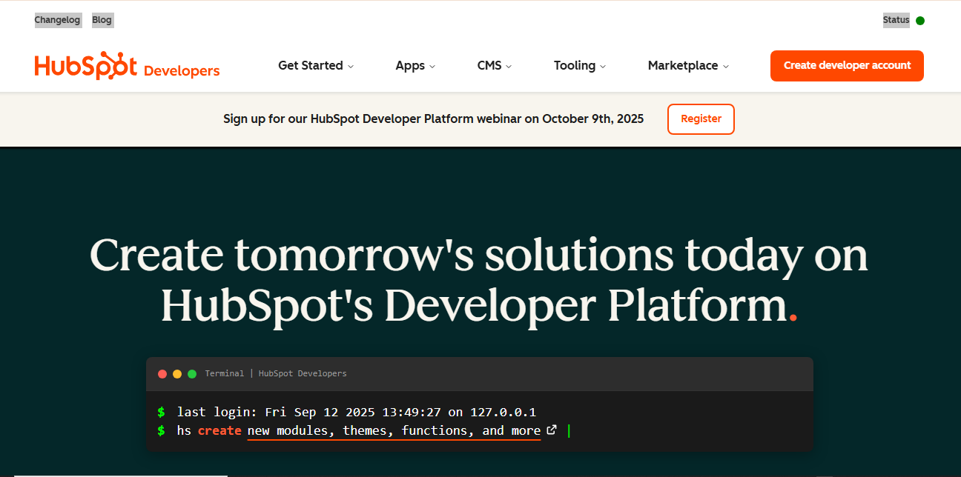Click the webinar announcement text in banner
The image size is (961, 477).
(x=433, y=119)
